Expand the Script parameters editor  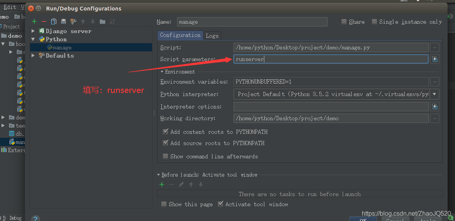click(434, 59)
